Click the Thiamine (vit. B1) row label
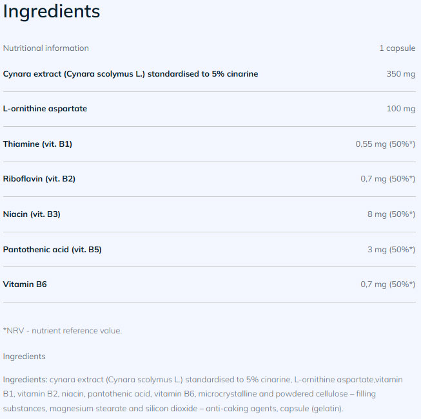Viewport: 421px width, 419px height. [x=37, y=144]
